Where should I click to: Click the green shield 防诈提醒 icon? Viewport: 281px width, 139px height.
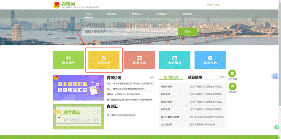(x=232, y=73)
